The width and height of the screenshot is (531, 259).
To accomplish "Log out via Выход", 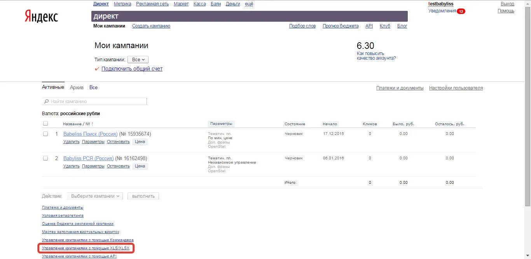I will click(x=507, y=4).
